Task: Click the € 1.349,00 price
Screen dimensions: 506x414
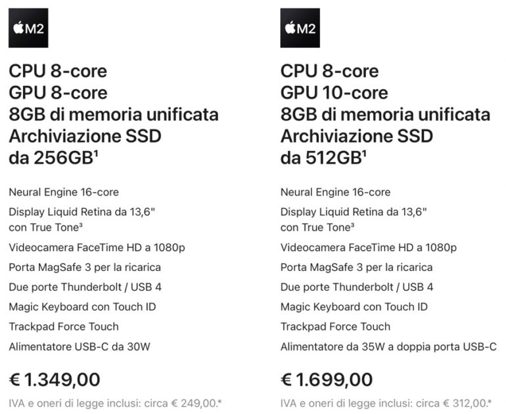Action: 55,379
